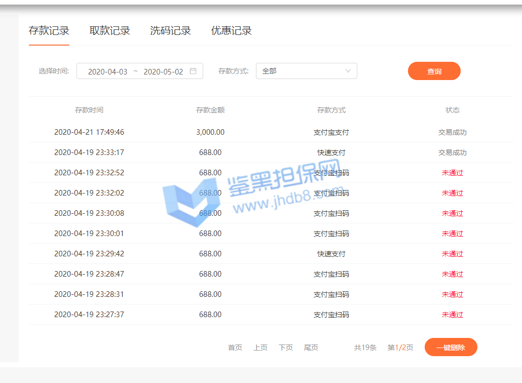Open the 优惠记录 tab
522x383 pixels.
[231, 31]
